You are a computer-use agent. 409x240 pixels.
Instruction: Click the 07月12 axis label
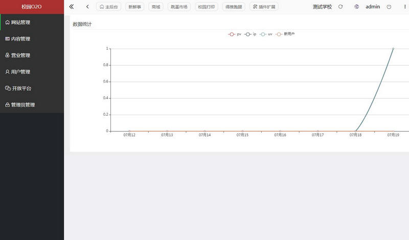[x=129, y=135]
